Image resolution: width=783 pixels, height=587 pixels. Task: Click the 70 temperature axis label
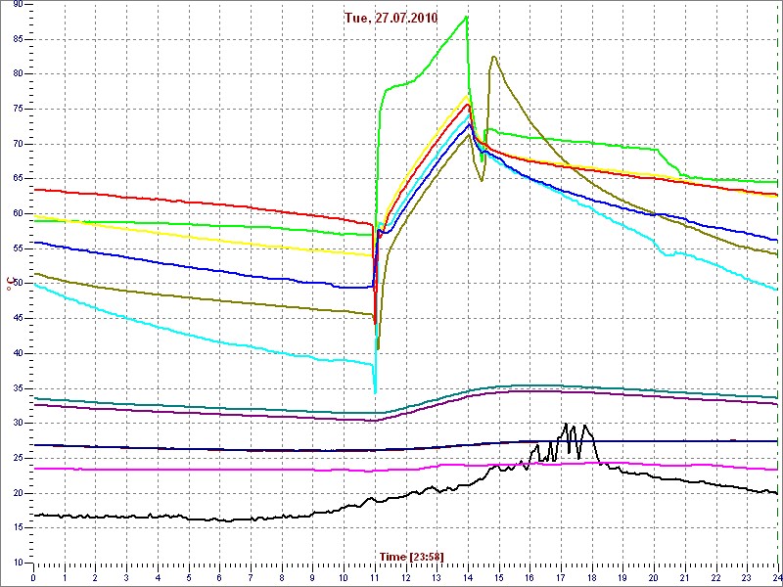point(18,144)
